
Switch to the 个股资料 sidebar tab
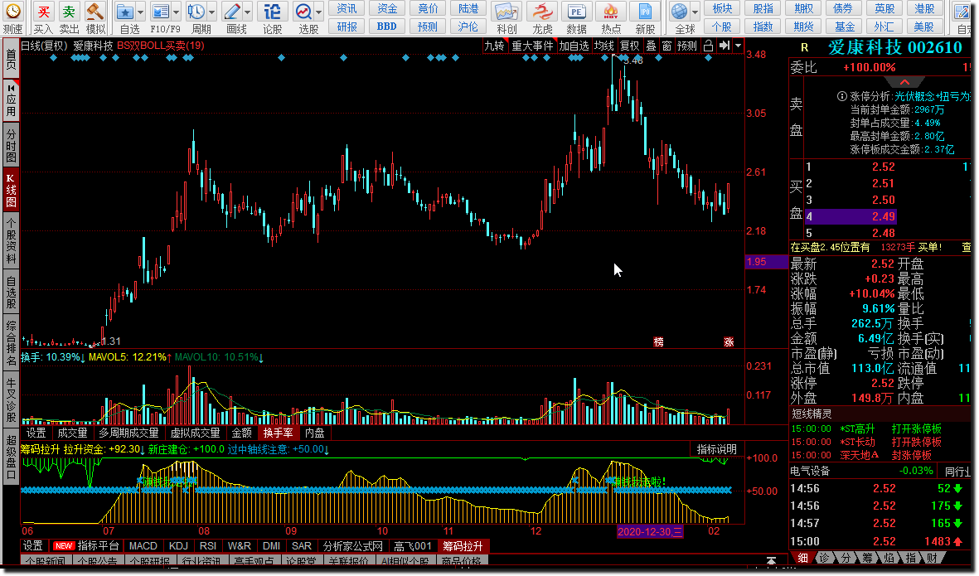tap(12, 241)
